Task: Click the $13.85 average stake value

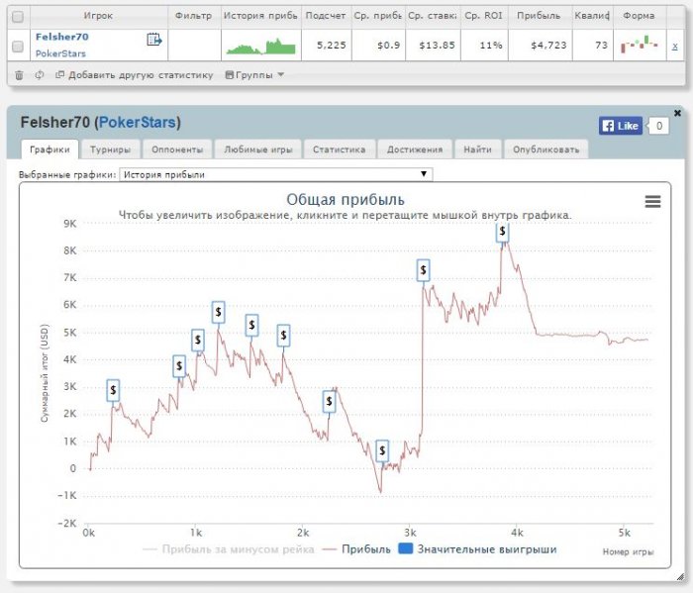Action: point(437,46)
